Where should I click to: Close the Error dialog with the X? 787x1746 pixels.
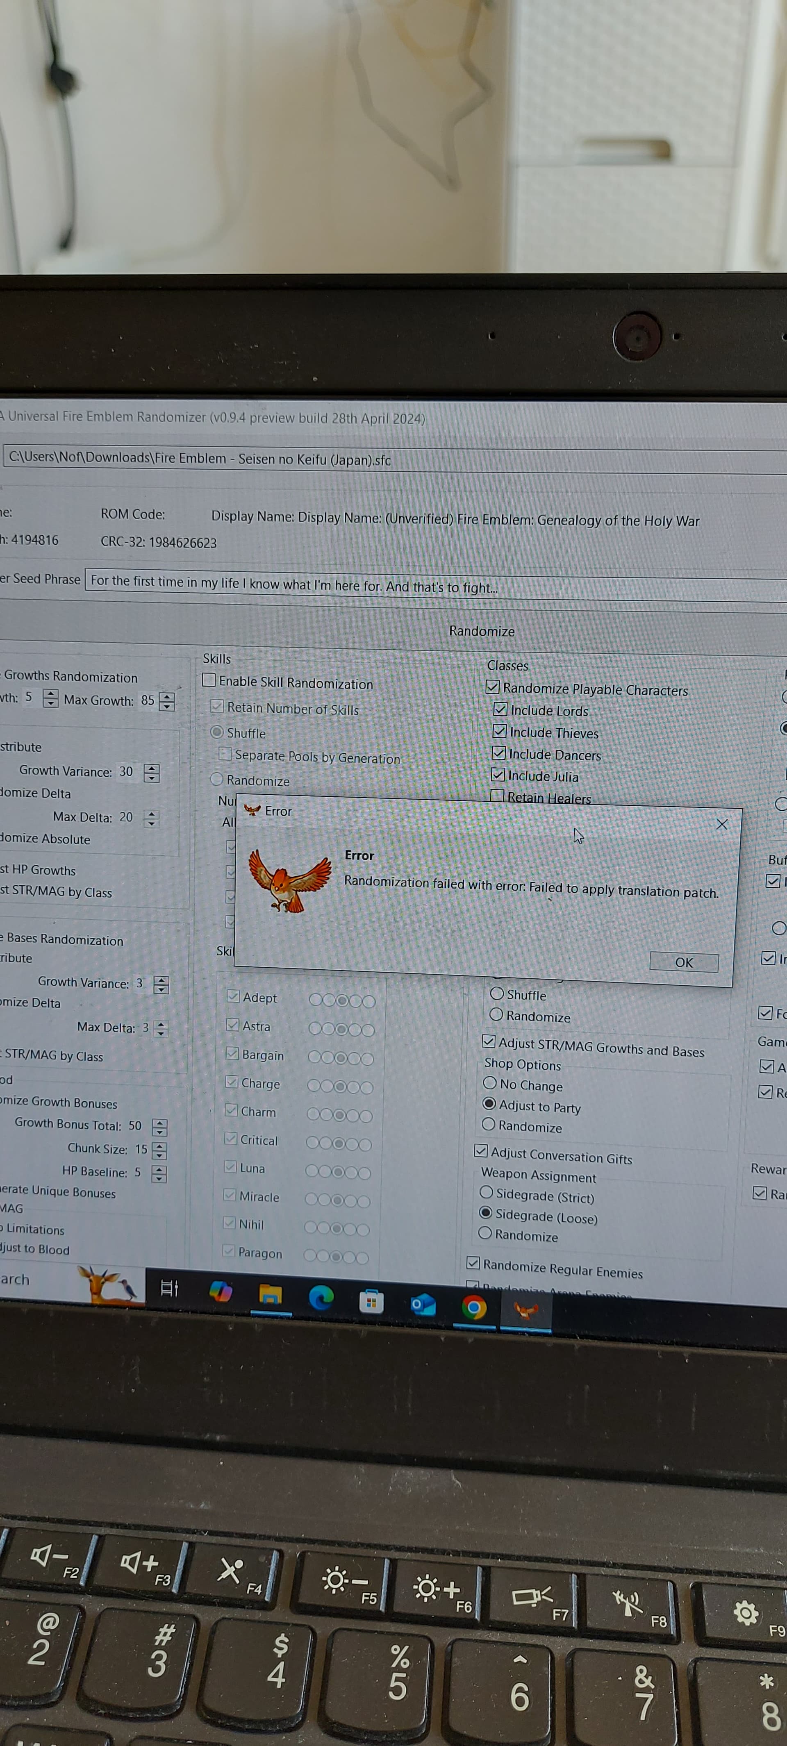click(722, 823)
